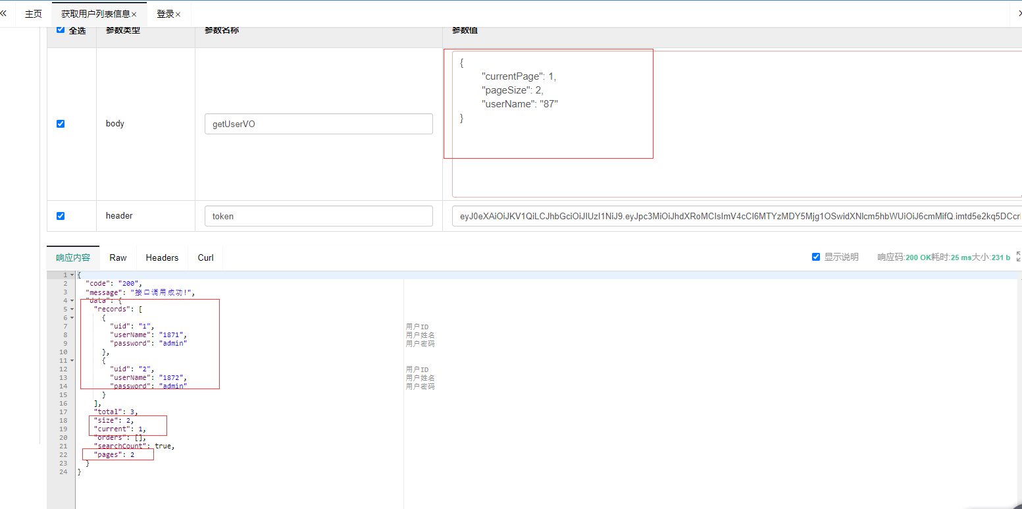Click the "message": 接口调用成功 response line
1022x509 pixels.
(x=140, y=292)
